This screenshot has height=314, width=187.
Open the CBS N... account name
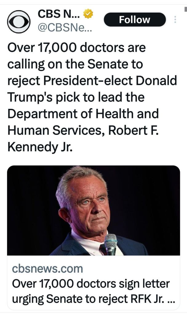59,14
